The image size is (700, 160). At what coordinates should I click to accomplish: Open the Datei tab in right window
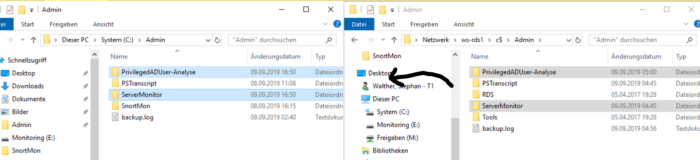click(359, 25)
